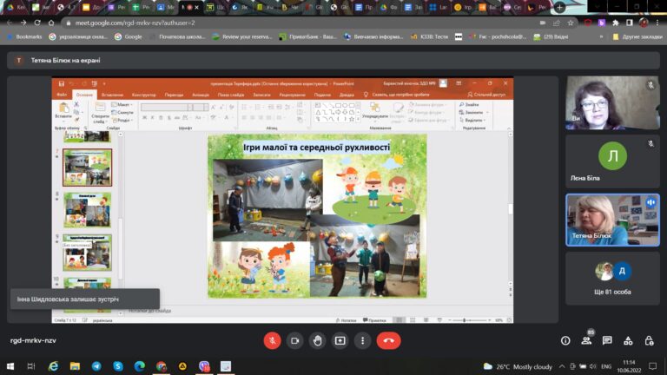Screen dimensions: 667x375
Task: Open the activities panel icon
Action: pos(628,340)
